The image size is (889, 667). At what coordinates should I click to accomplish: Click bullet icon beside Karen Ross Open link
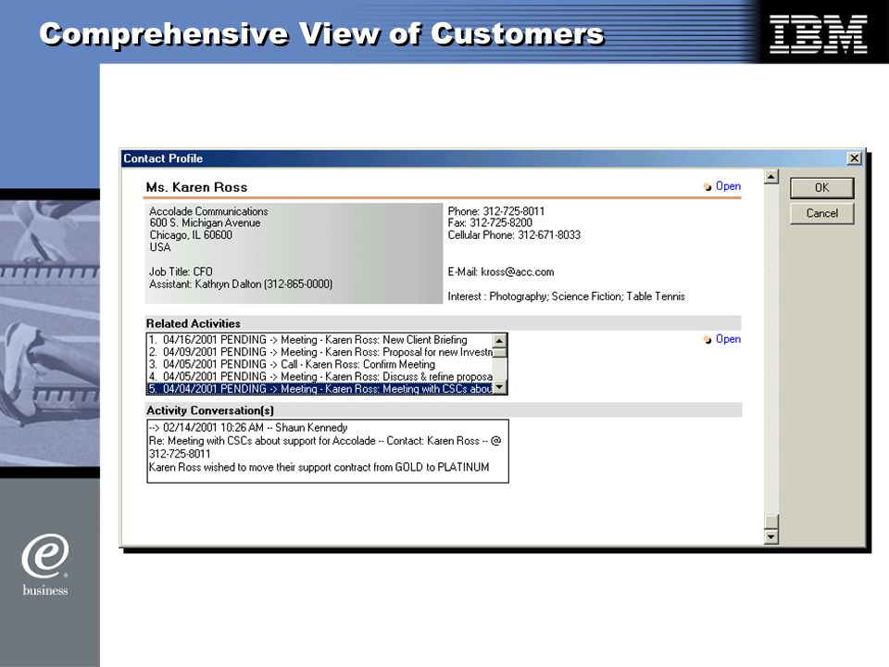click(x=707, y=186)
